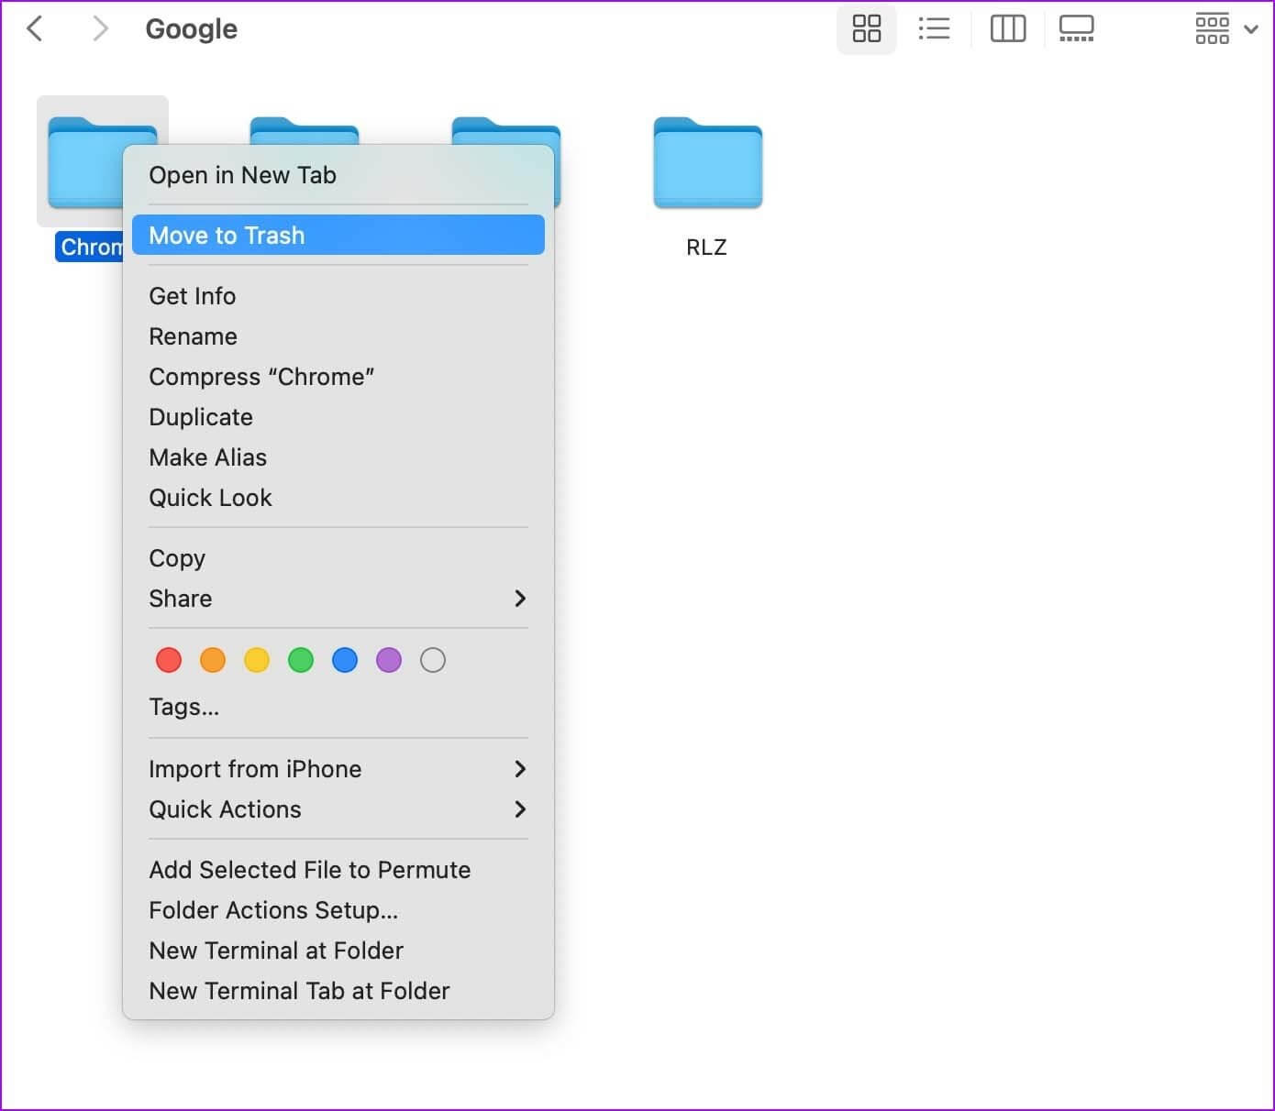Apply the green tag color
This screenshot has height=1111, width=1275.
pyautogui.click(x=301, y=660)
